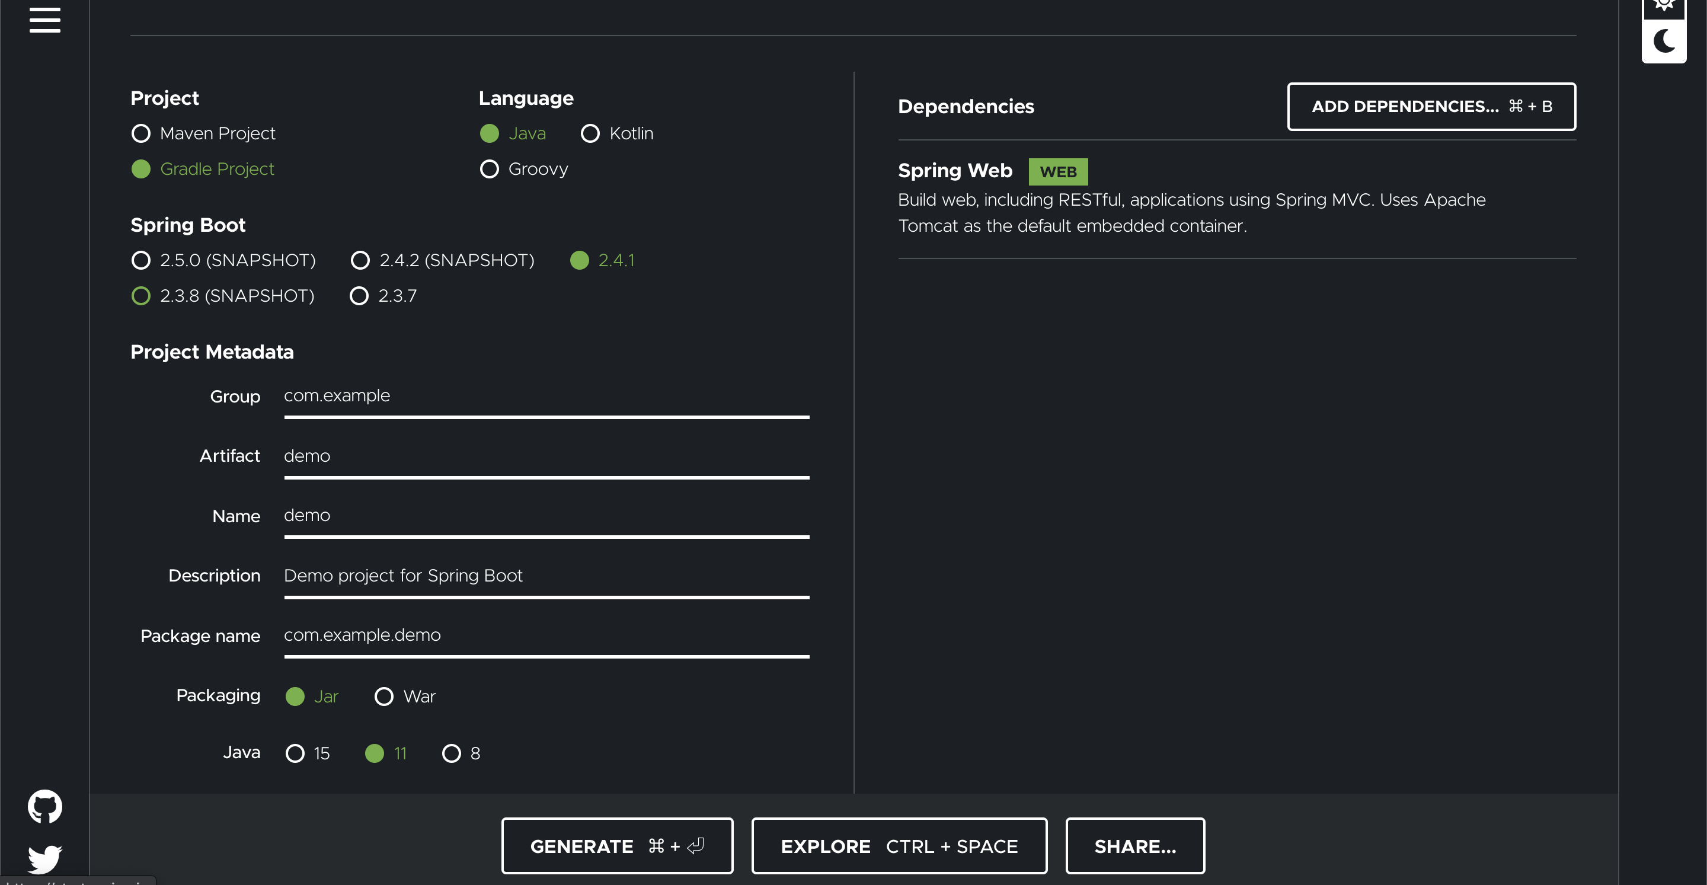Image resolution: width=1707 pixels, height=885 pixels.
Task: Click the Description text field
Action: pyautogui.click(x=546, y=576)
